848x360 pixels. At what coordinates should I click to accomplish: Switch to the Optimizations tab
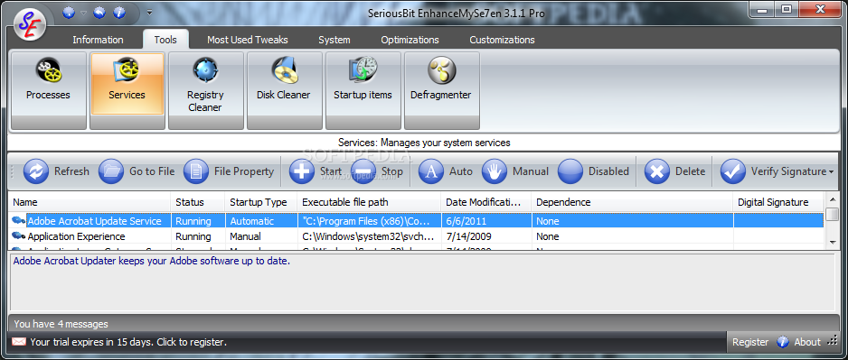[410, 40]
